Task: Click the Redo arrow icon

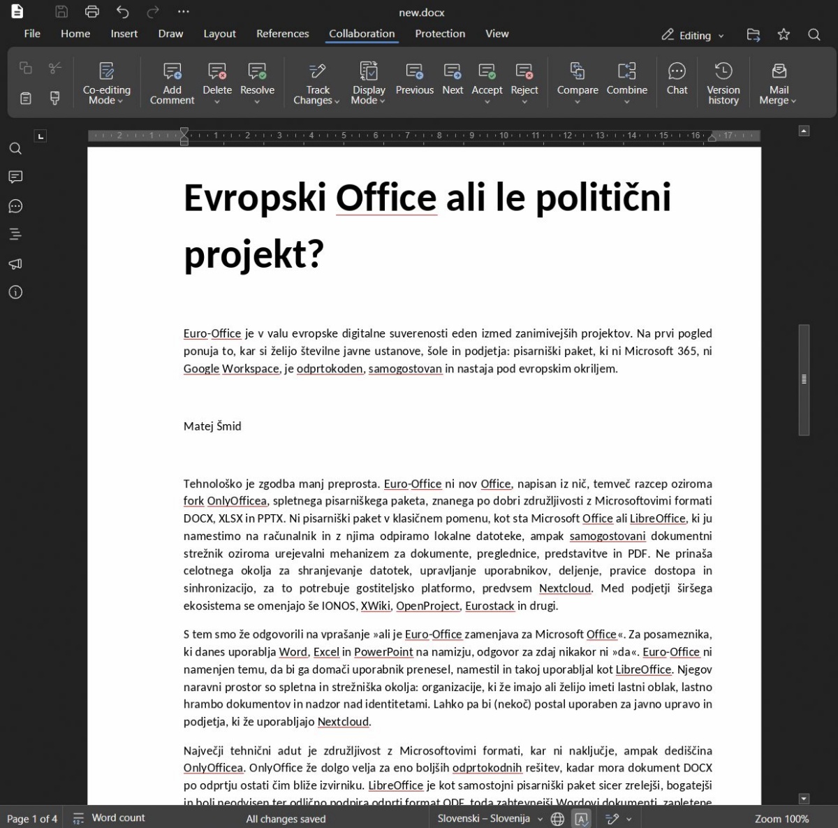Action: pos(153,12)
